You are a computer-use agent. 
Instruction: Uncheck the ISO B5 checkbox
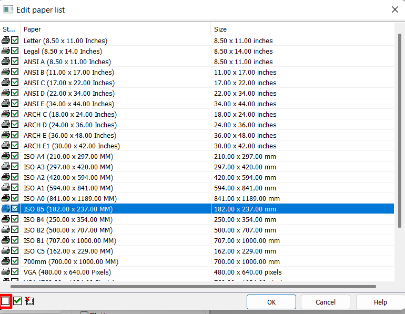pos(15,209)
